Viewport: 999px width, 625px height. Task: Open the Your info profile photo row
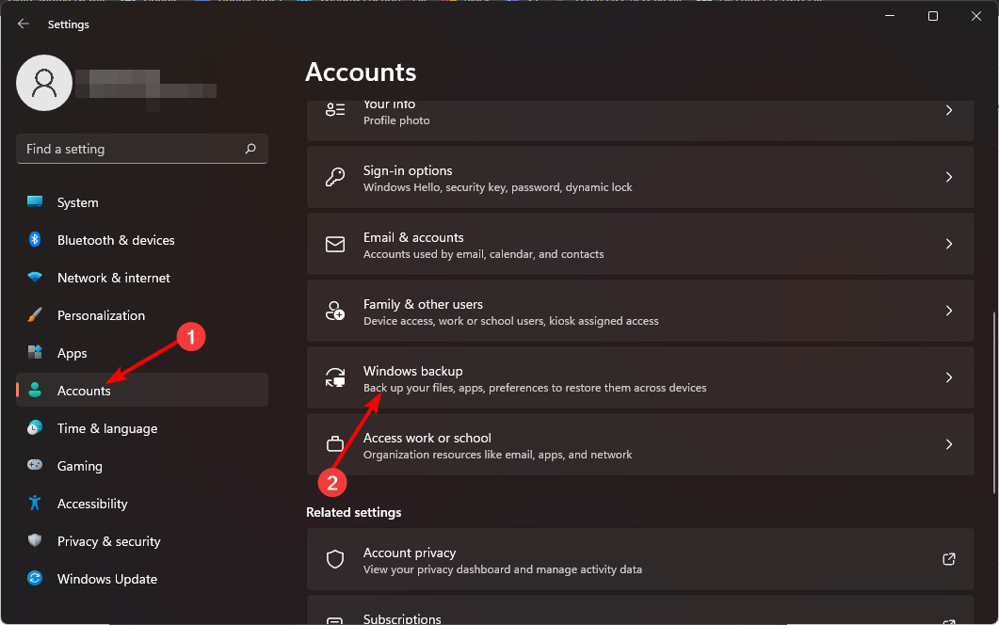click(640, 113)
